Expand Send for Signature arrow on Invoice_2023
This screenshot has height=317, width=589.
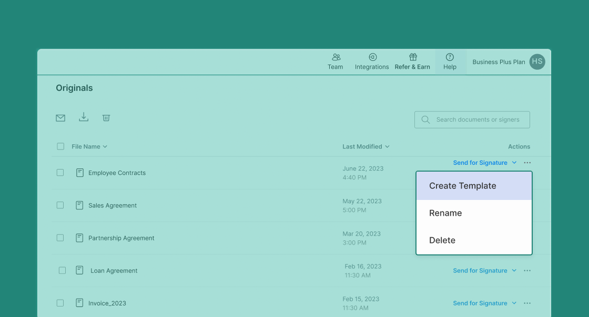click(514, 303)
